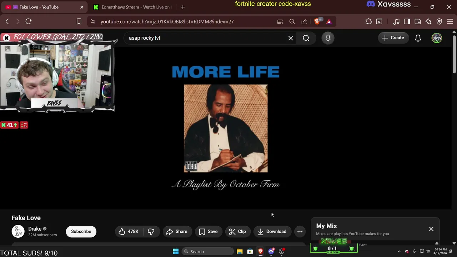Open the Brave Rewards triangle icon
Viewport: 457px width, 257px height.
click(329, 21)
